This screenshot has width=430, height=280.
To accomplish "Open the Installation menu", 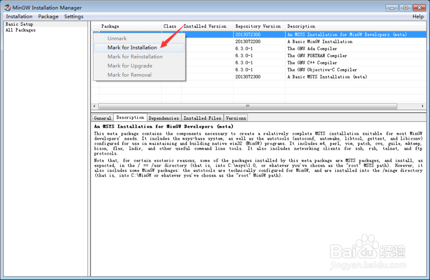I will coord(19,16).
